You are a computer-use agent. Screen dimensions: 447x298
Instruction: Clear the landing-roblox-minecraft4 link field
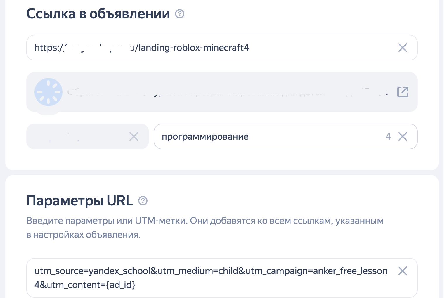point(402,48)
